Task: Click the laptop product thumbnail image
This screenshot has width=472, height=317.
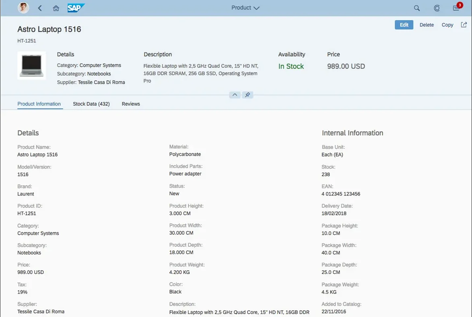Action: pos(31,65)
